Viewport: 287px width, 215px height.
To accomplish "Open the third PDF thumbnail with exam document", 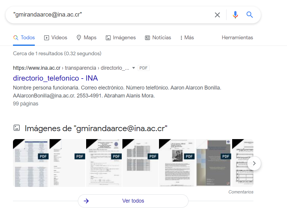I will [104, 163].
